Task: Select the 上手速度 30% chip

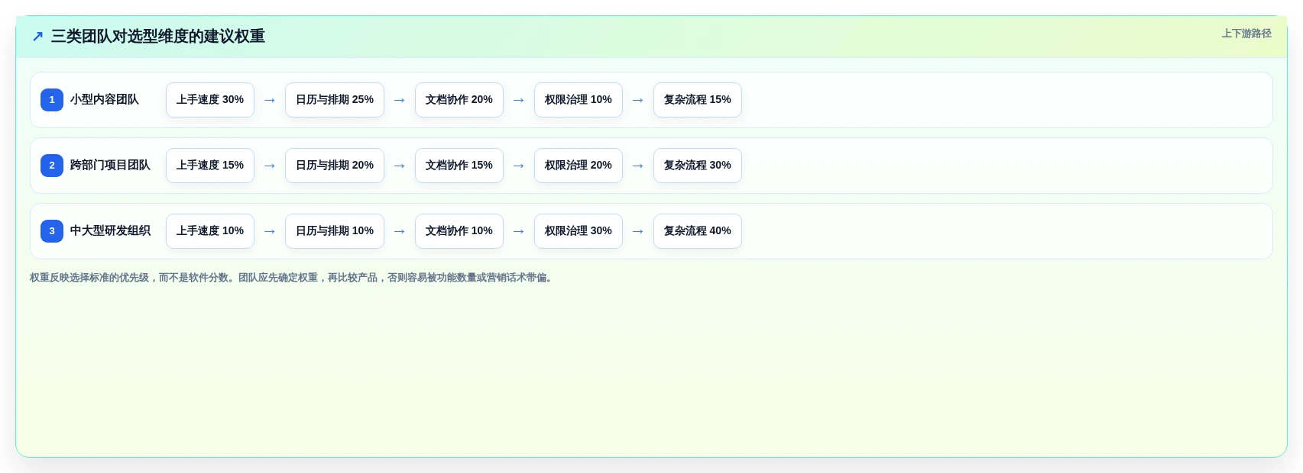Action: pos(210,100)
